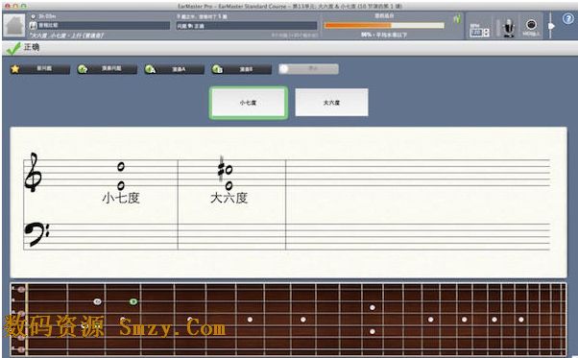Click the bass clef symbol
578x358 pixels.
click(36, 234)
